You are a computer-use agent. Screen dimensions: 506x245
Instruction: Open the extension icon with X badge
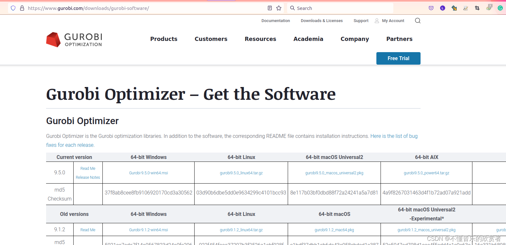(489, 7)
